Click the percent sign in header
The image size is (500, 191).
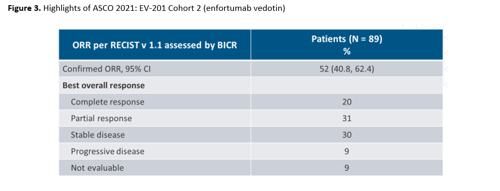pos(347,51)
